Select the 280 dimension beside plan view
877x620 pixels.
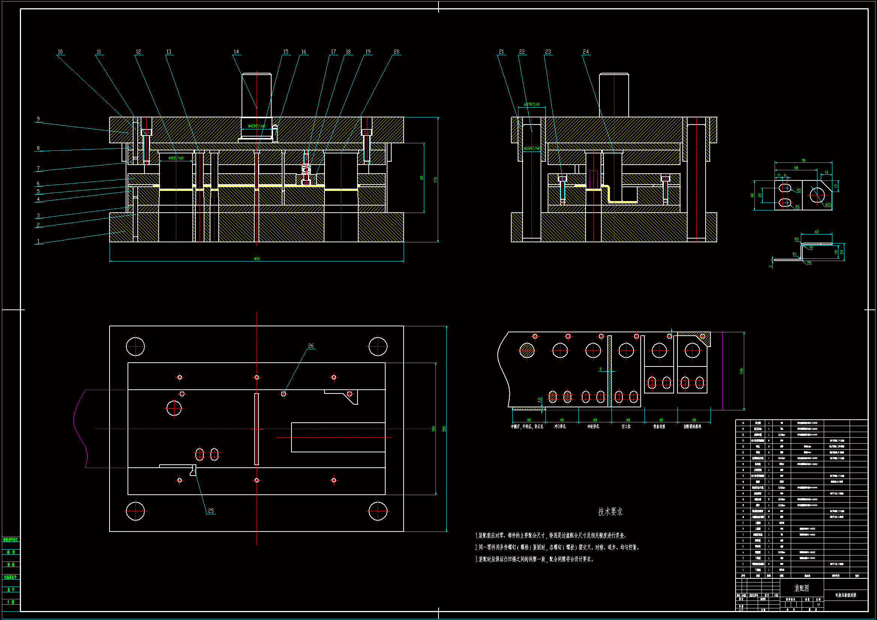pyautogui.click(x=444, y=429)
